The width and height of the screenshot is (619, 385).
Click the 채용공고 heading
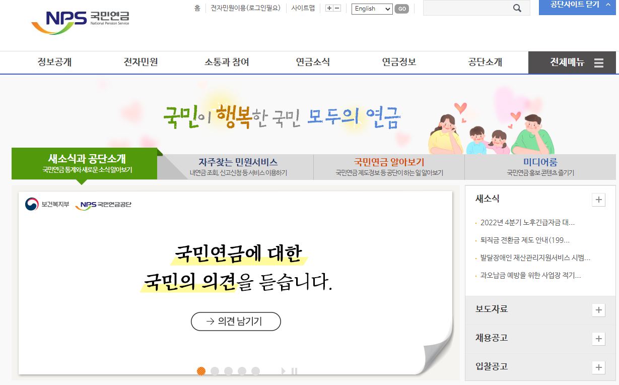tap(492, 338)
